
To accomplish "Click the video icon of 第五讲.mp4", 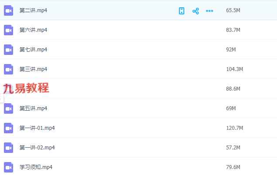I will coord(8,108).
